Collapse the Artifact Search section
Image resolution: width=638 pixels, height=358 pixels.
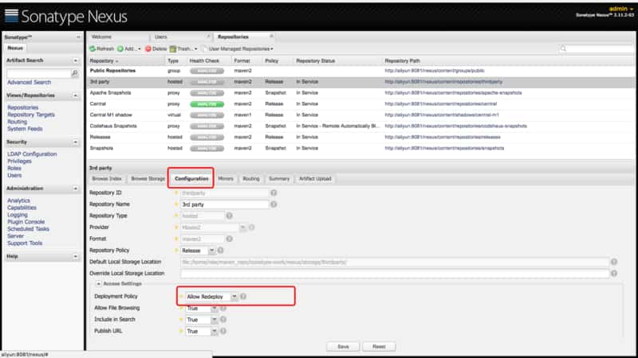[75, 60]
